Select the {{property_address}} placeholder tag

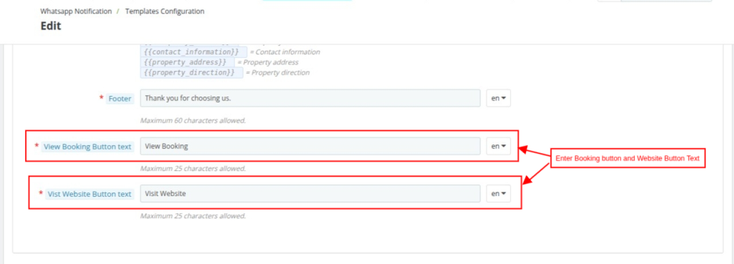point(187,62)
